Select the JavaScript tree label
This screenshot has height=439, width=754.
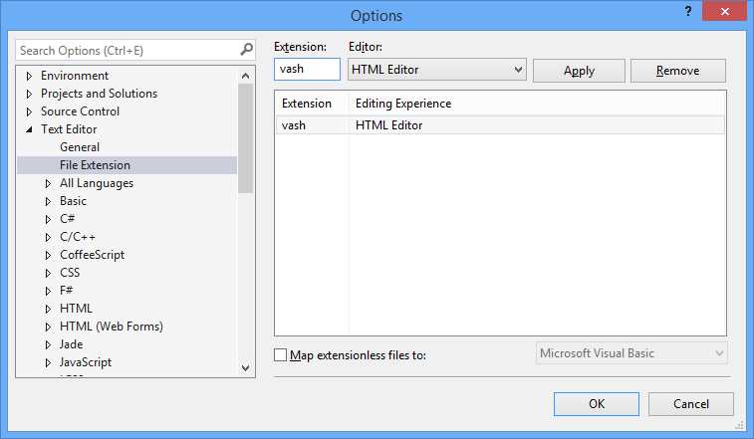tap(85, 362)
